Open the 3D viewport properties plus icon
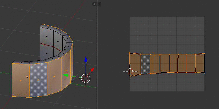The image size is (219, 109). (x=94, y=4)
